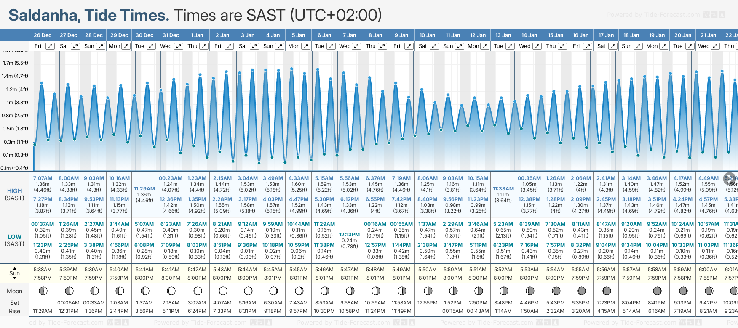Expand Wed 21 Jan tide details
The height and width of the screenshot is (328, 738).
tap(715, 46)
